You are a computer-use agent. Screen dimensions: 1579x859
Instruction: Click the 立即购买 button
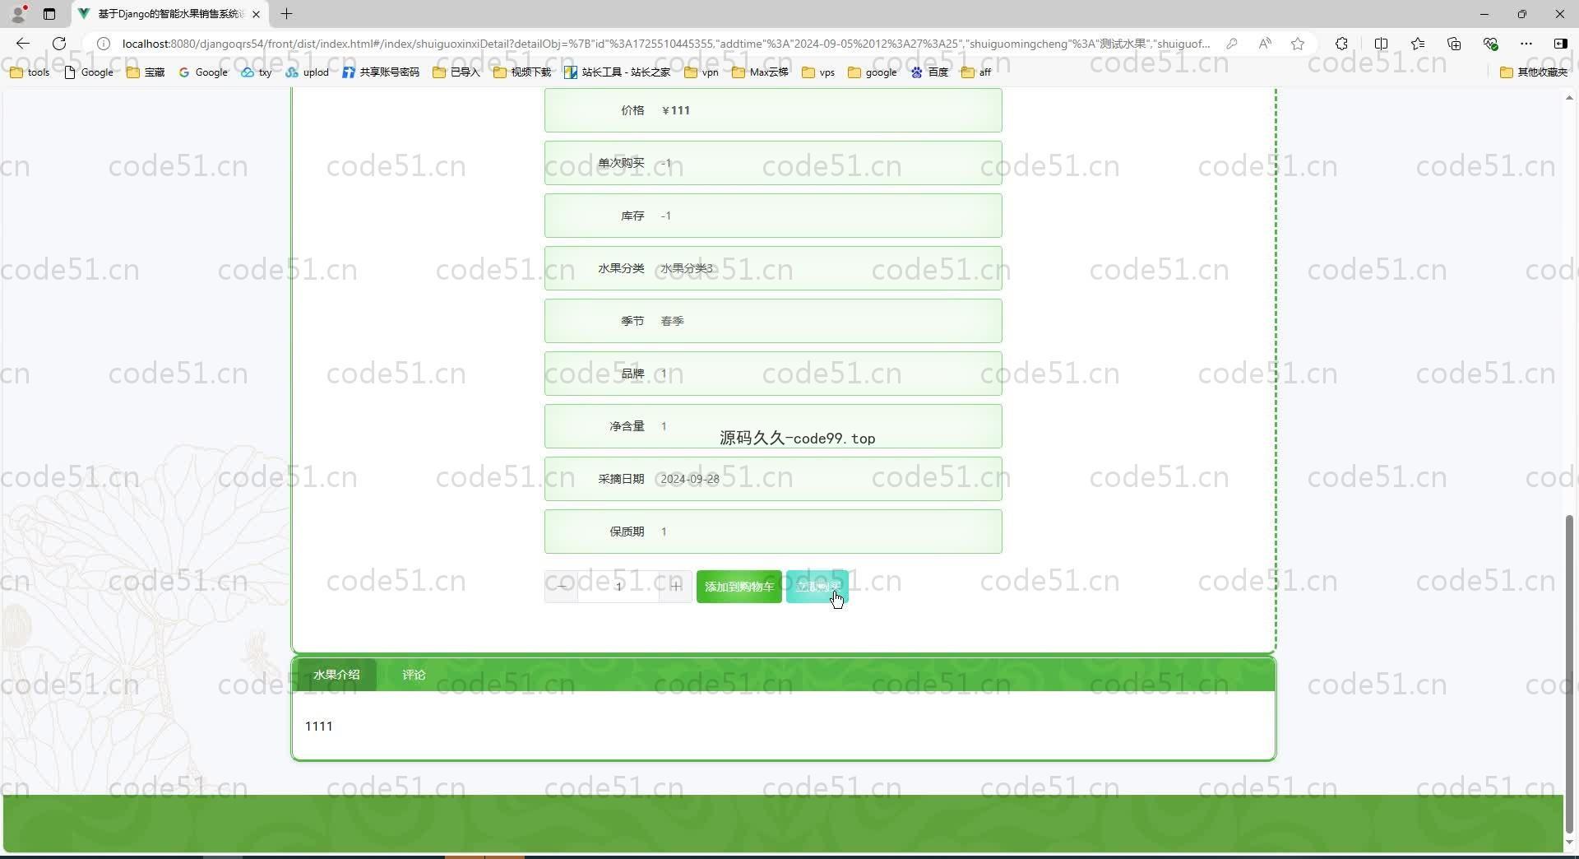tap(817, 586)
